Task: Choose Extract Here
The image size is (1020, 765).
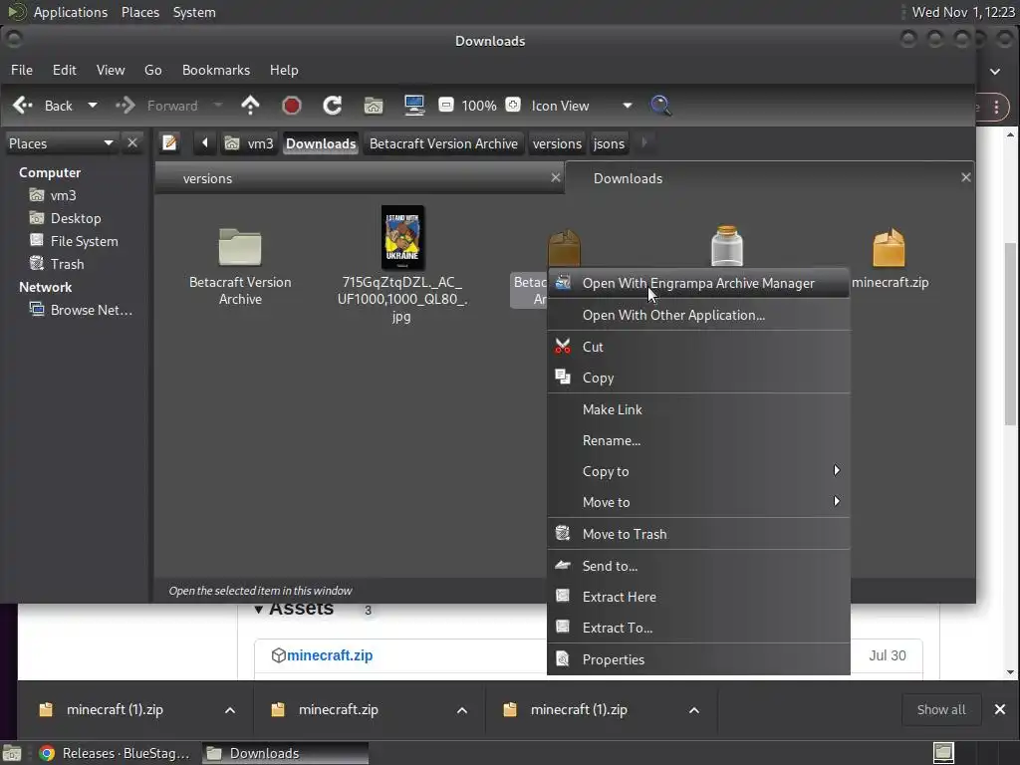Action: pyautogui.click(x=698, y=597)
